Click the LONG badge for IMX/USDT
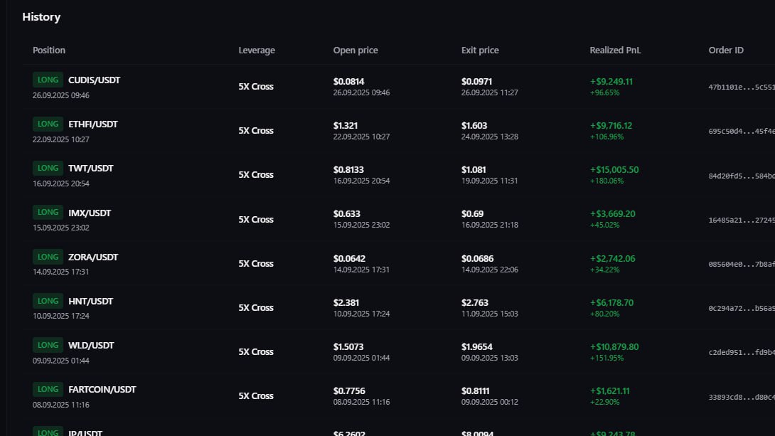Viewport: 775px width, 436px height. coord(48,212)
